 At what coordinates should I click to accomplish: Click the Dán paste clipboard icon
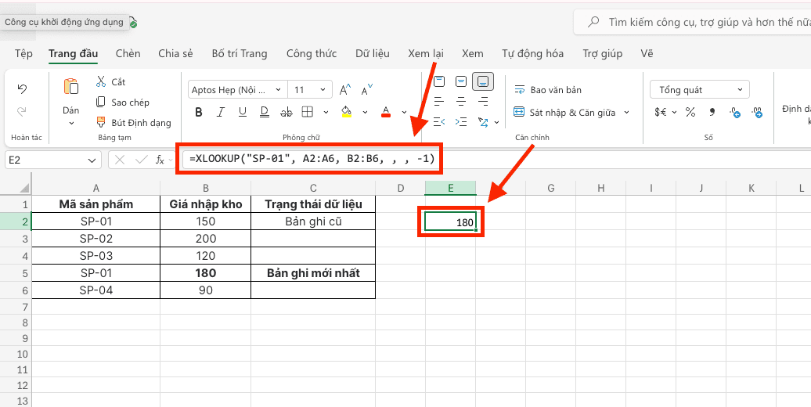pos(71,87)
